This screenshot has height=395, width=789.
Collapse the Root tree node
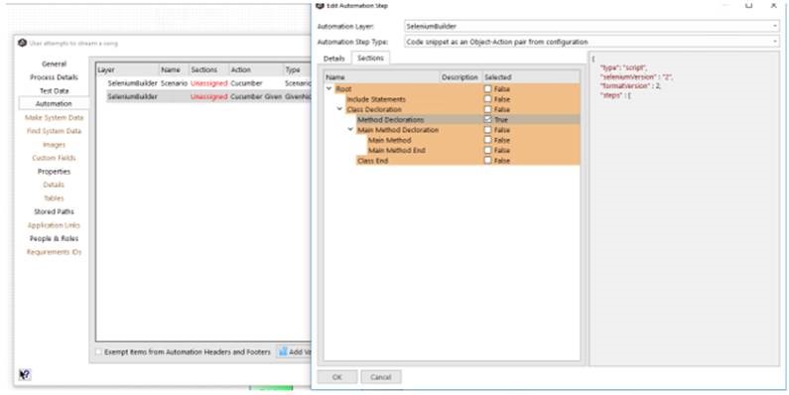point(329,88)
